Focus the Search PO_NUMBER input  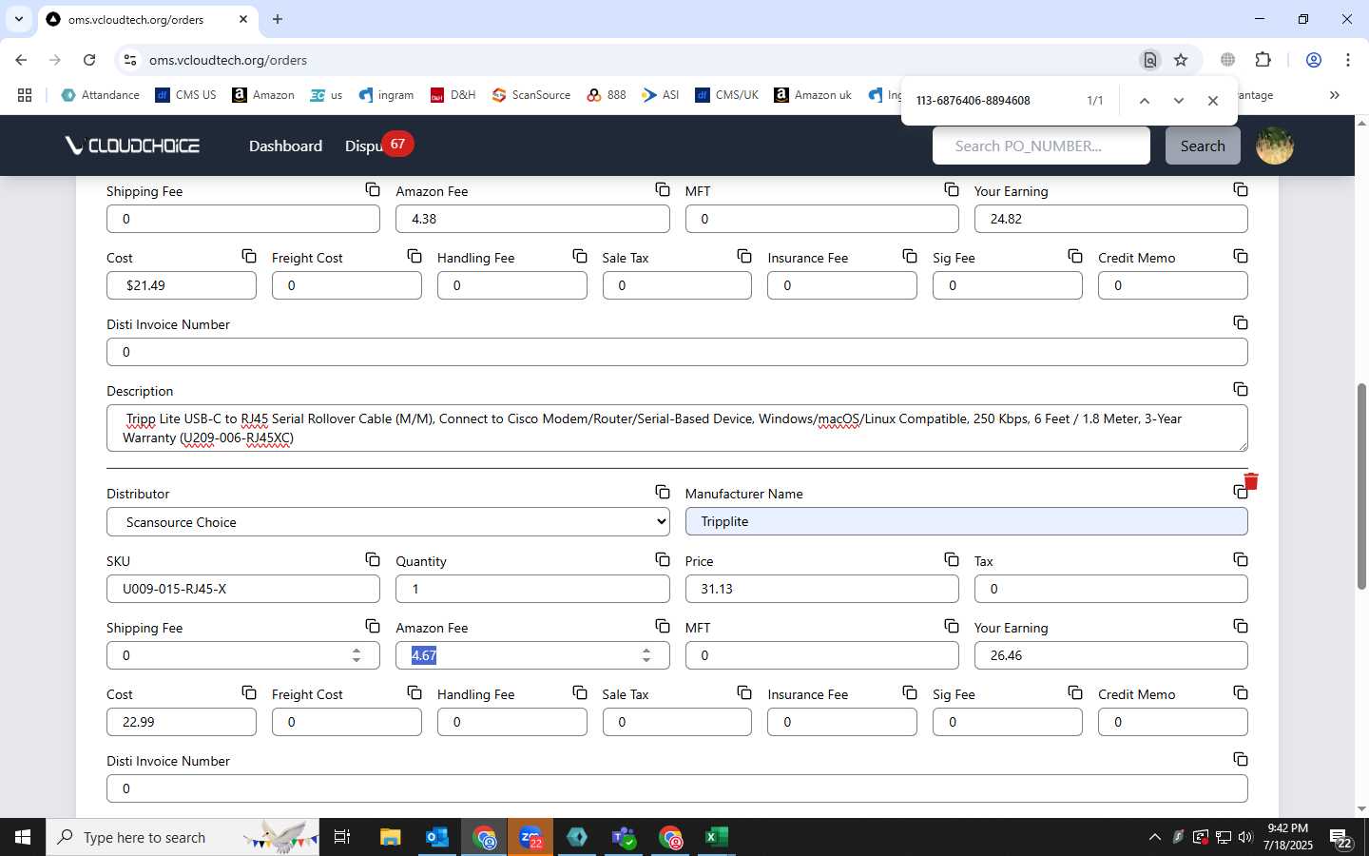(x=1041, y=146)
